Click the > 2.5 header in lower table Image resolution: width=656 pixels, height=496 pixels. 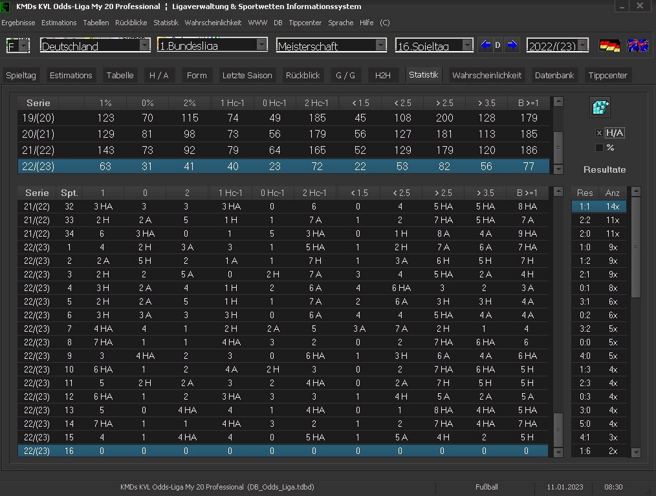[x=443, y=193]
